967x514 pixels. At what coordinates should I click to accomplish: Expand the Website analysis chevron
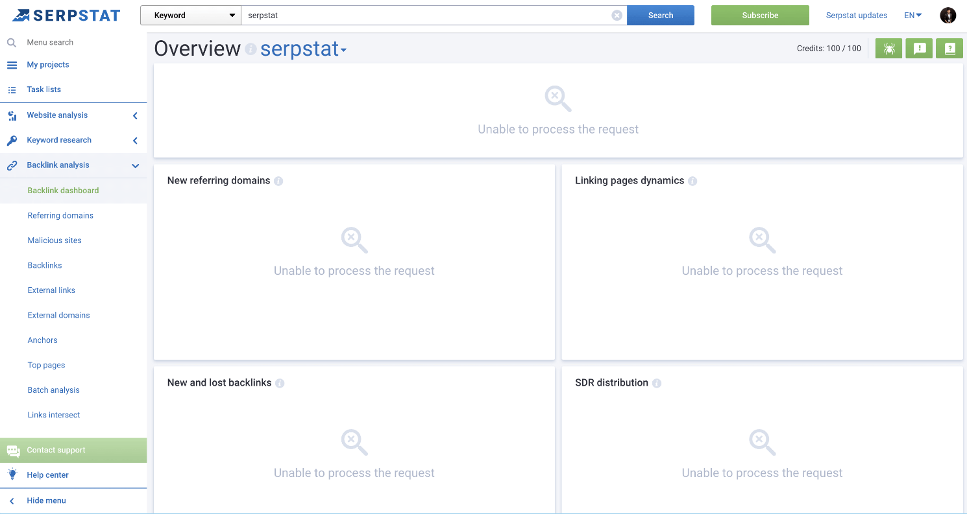coord(135,116)
